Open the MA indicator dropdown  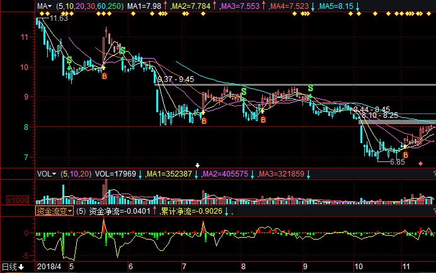43,6
